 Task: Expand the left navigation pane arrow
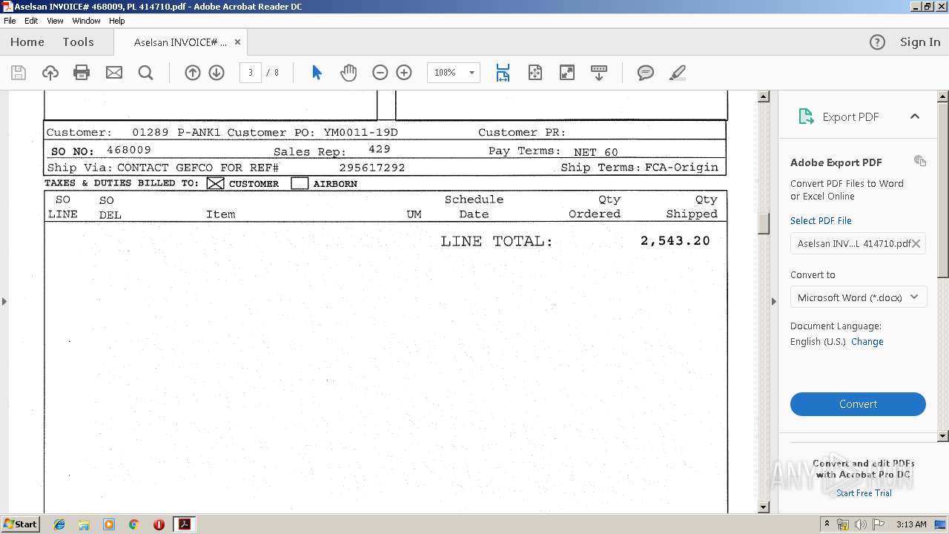click(4, 301)
